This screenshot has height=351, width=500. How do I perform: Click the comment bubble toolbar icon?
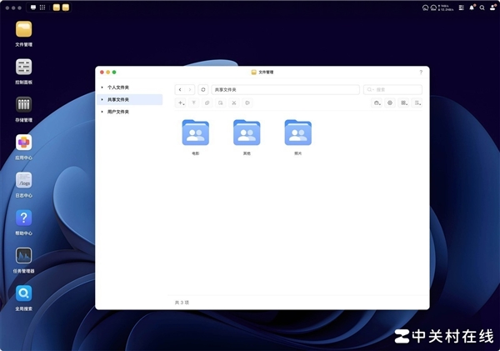[247, 103]
